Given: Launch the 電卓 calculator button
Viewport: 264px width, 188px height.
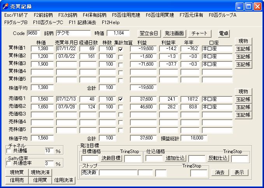Looking at the screenshot, I should click(224, 33).
